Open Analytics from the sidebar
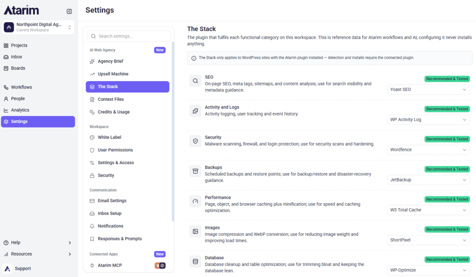Viewport: 476px width, 277px height. (x=38, y=110)
